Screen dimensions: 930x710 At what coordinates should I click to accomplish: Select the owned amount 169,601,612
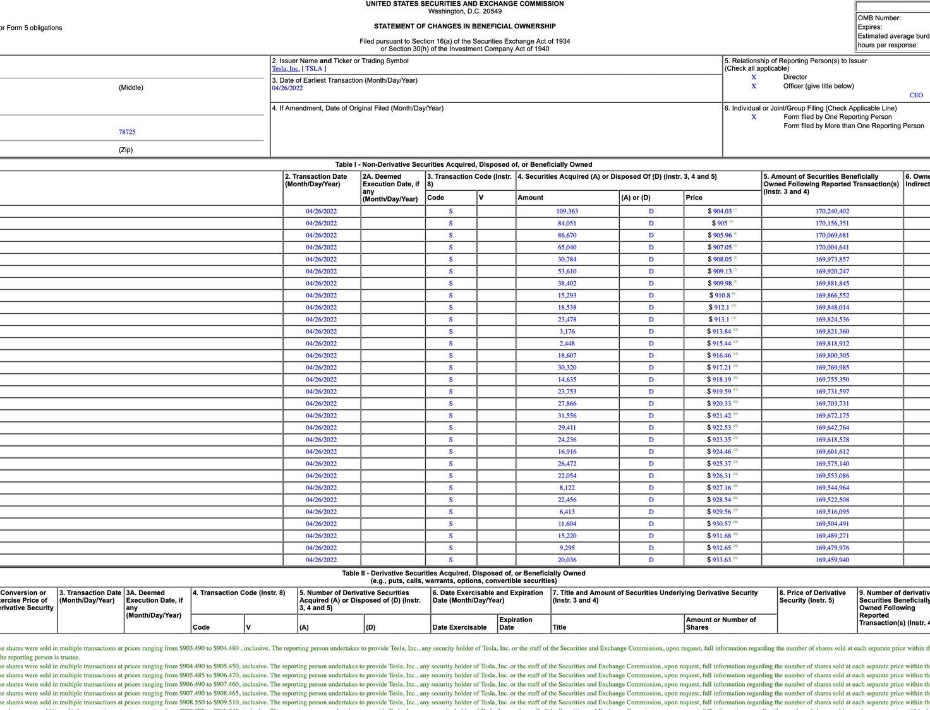[x=832, y=452]
